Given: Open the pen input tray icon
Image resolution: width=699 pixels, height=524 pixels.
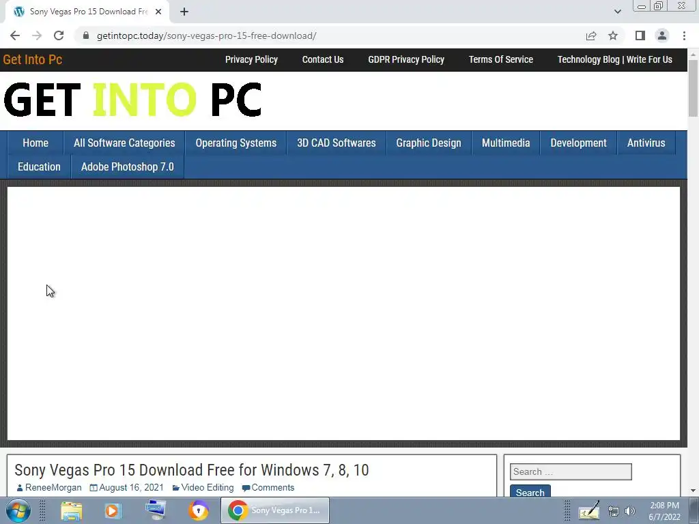Looking at the screenshot, I should [589, 512].
